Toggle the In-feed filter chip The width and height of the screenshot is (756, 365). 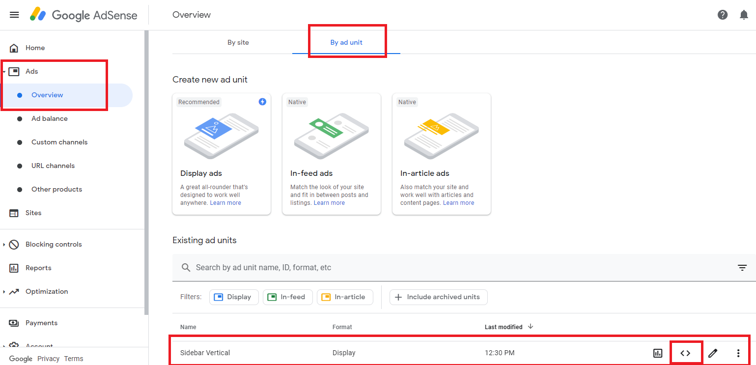click(x=288, y=297)
